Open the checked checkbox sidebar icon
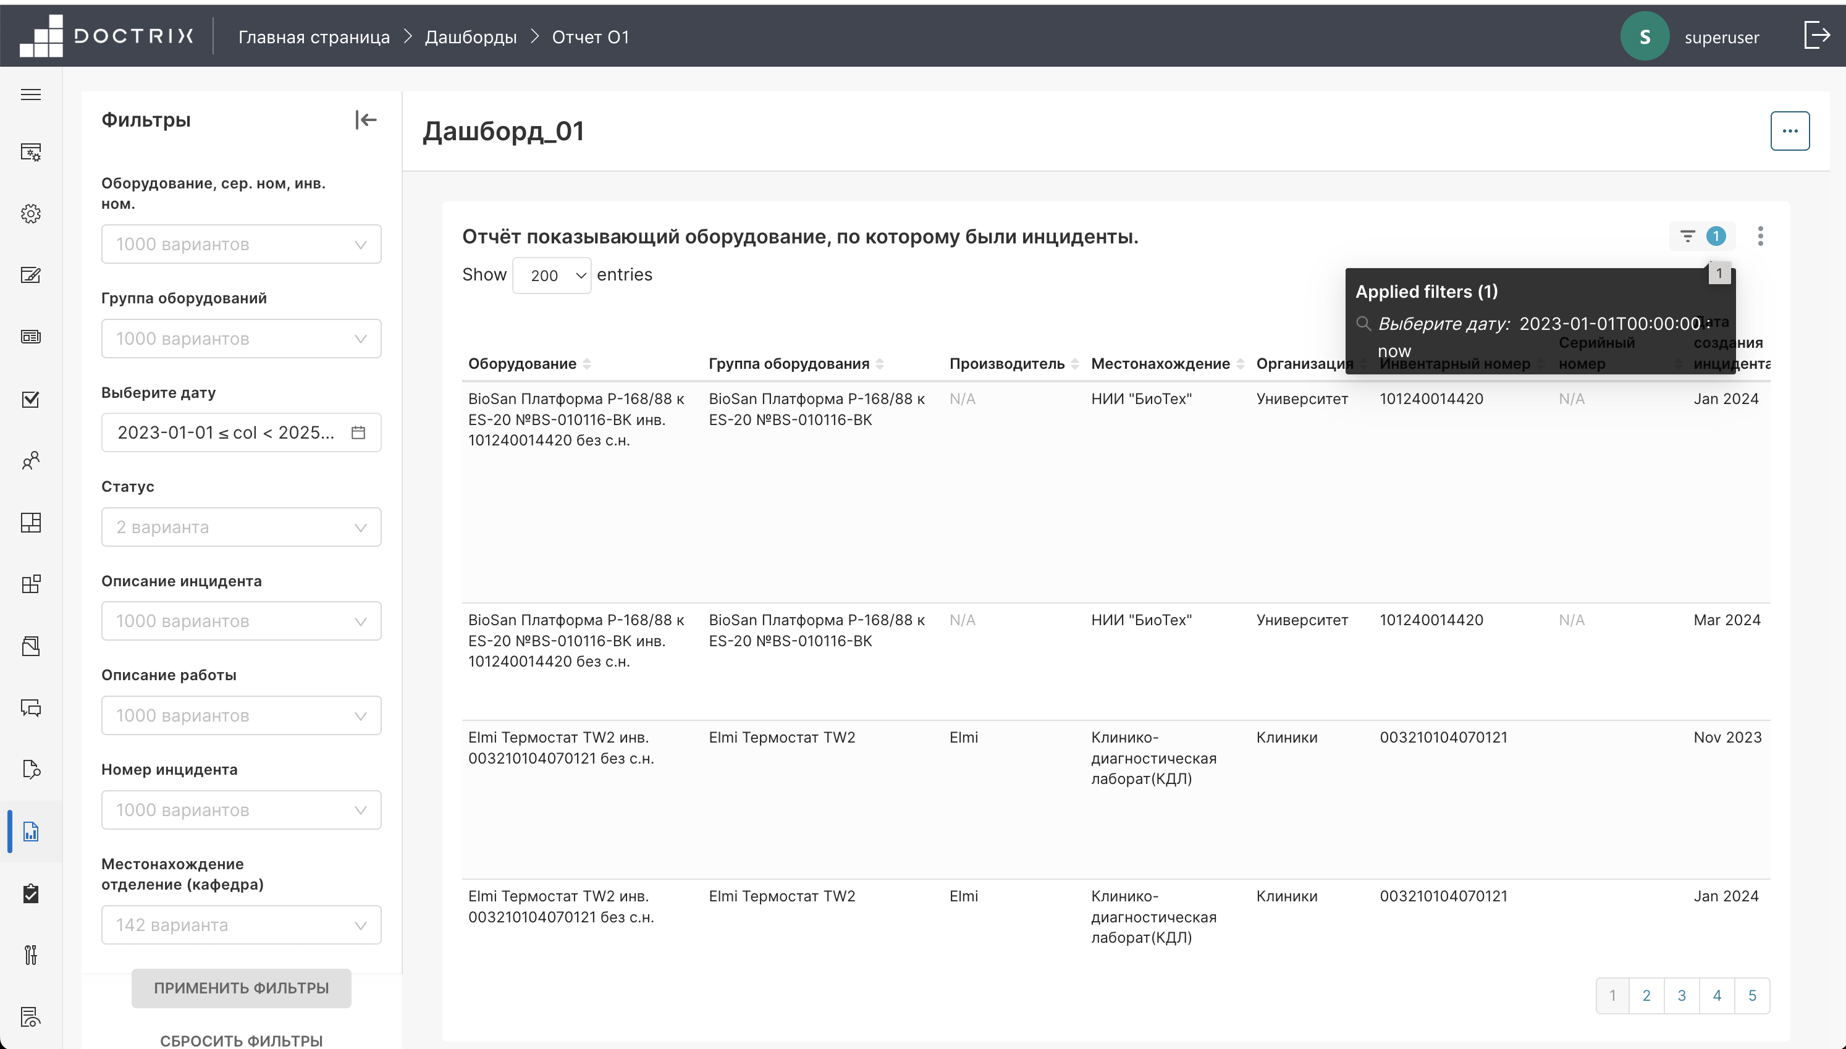1846x1049 pixels. click(x=30, y=399)
